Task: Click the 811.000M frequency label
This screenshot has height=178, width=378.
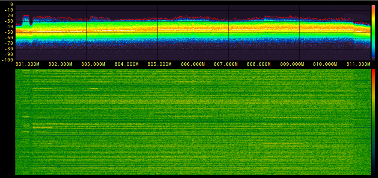Action: point(358,64)
